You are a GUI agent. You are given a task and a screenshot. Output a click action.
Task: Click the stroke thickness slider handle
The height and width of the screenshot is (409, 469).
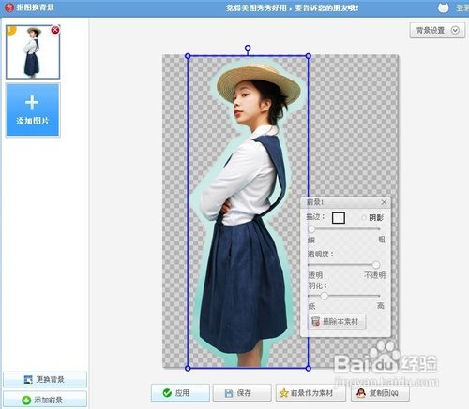311,229
